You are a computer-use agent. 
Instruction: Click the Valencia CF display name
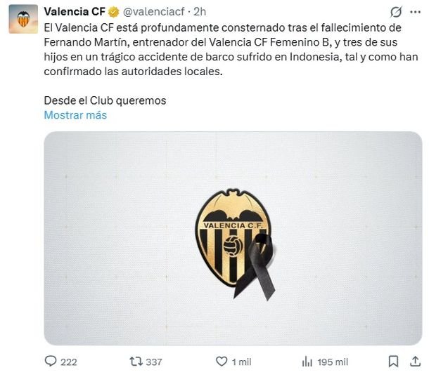point(74,12)
